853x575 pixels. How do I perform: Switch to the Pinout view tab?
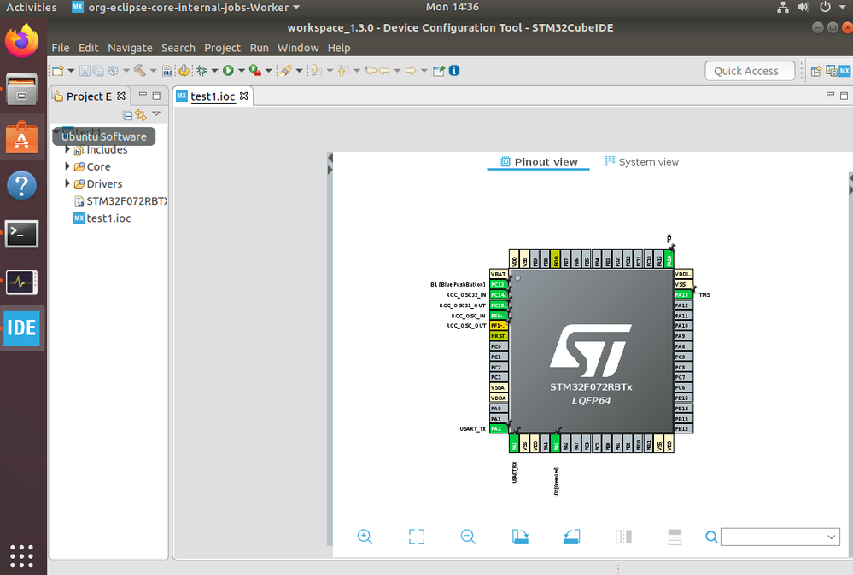point(539,162)
